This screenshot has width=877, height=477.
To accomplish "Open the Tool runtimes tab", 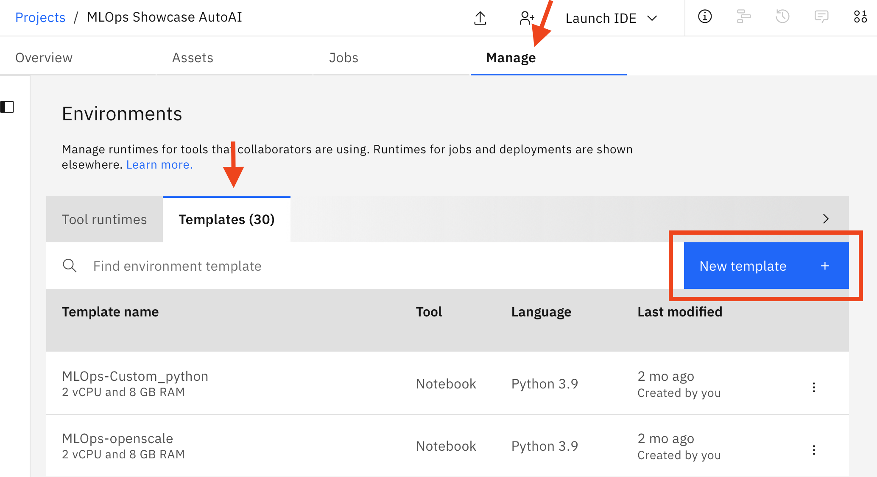I will pos(104,219).
